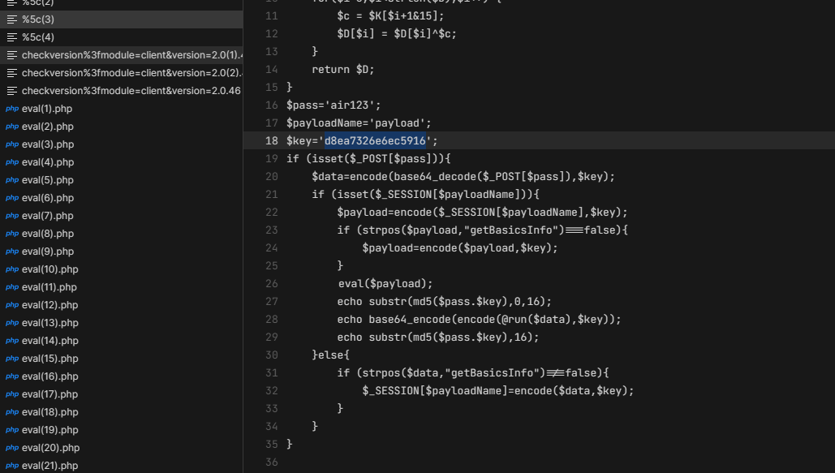Open eval(16).php in the file list
This screenshot has height=473, width=835.
(x=122, y=376)
